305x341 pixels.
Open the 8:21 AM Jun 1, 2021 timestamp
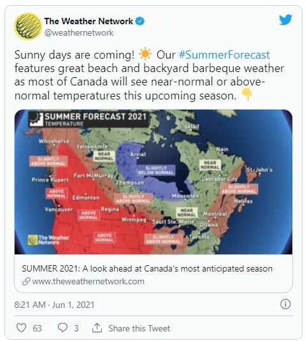click(54, 305)
